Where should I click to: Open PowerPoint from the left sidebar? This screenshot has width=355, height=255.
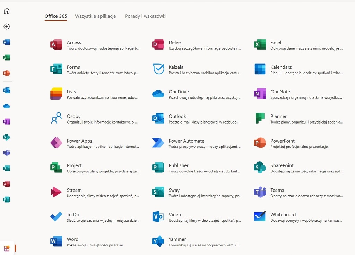click(7, 73)
